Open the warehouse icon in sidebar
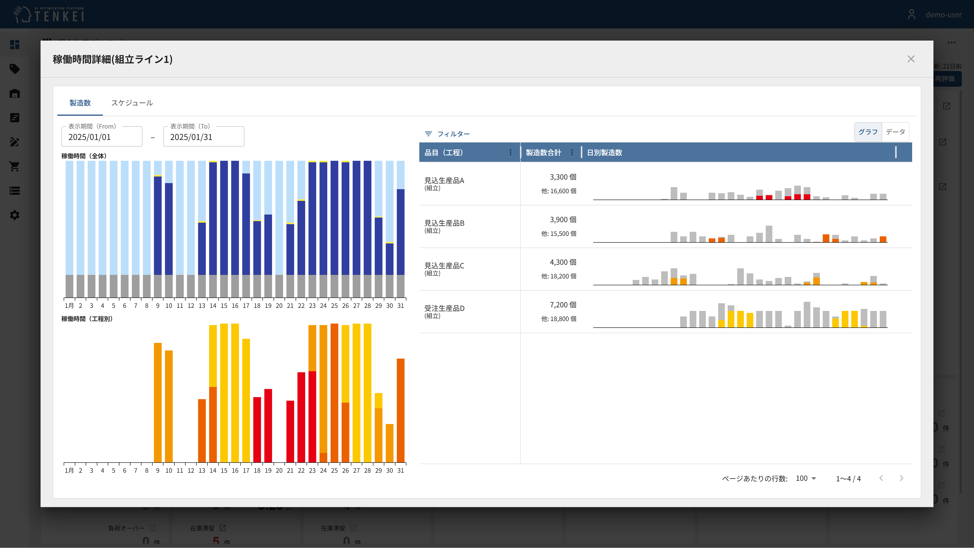Viewport: 974px width, 548px height. coord(14,93)
